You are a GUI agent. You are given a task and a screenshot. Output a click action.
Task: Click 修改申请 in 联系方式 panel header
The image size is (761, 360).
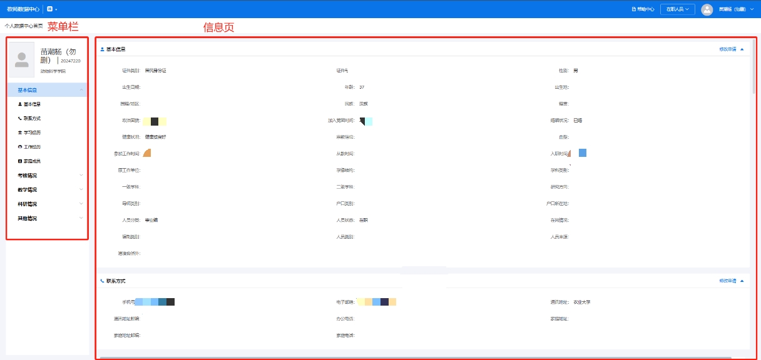pos(727,281)
